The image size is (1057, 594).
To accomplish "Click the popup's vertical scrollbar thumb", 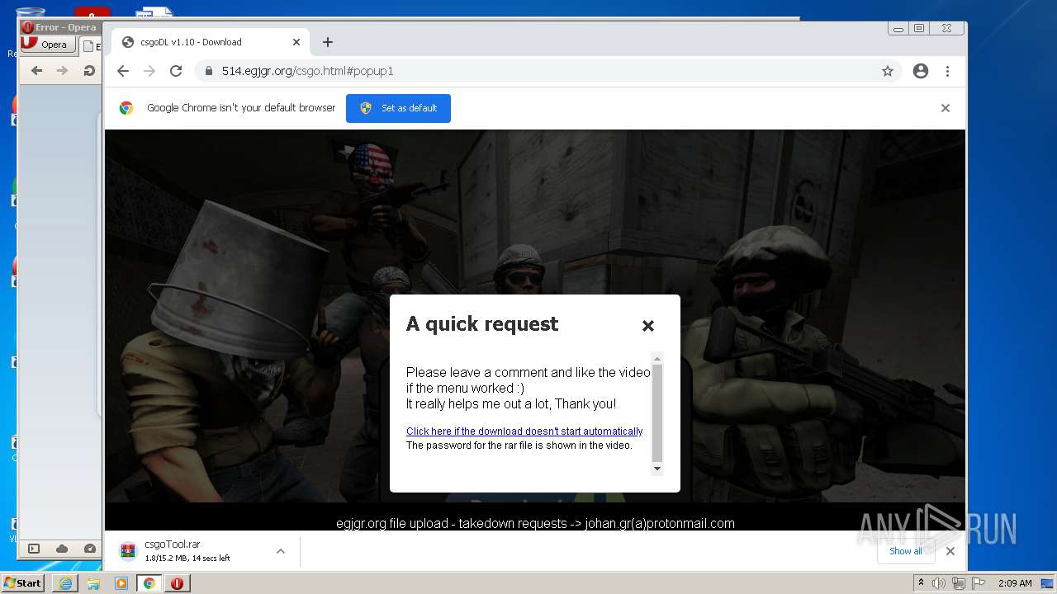I will pos(657,412).
